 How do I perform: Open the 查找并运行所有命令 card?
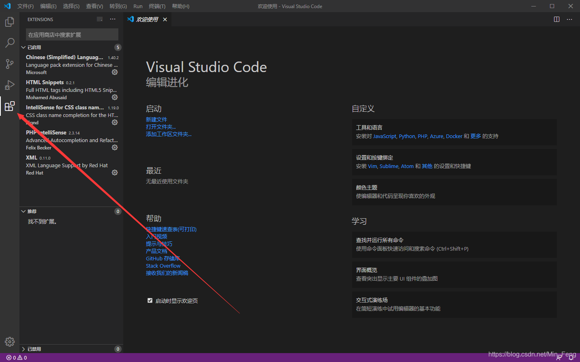coord(454,245)
